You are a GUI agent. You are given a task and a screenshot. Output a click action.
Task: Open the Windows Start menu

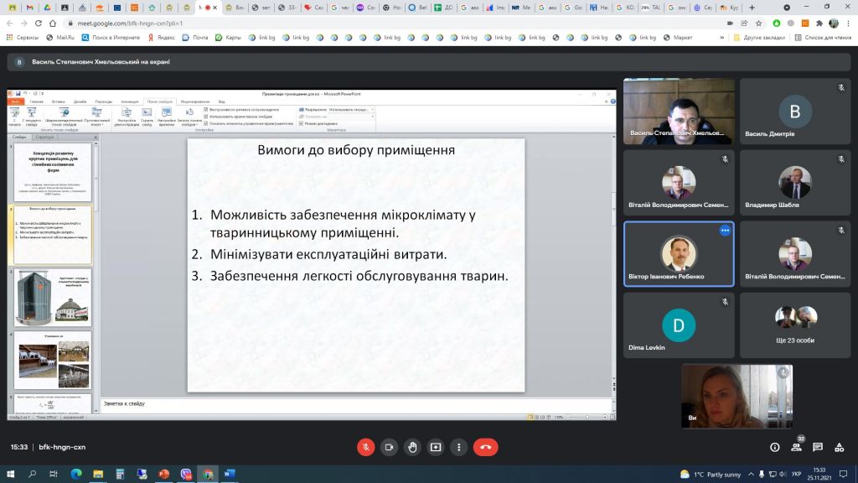pyautogui.click(x=10, y=475)
